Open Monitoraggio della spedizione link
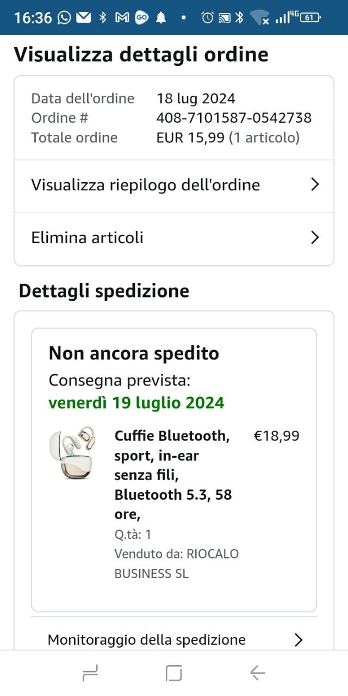 (147, 639)
